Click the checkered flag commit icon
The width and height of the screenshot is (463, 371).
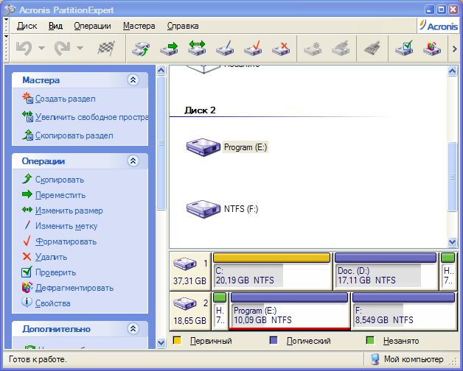(x=106, y=48)
